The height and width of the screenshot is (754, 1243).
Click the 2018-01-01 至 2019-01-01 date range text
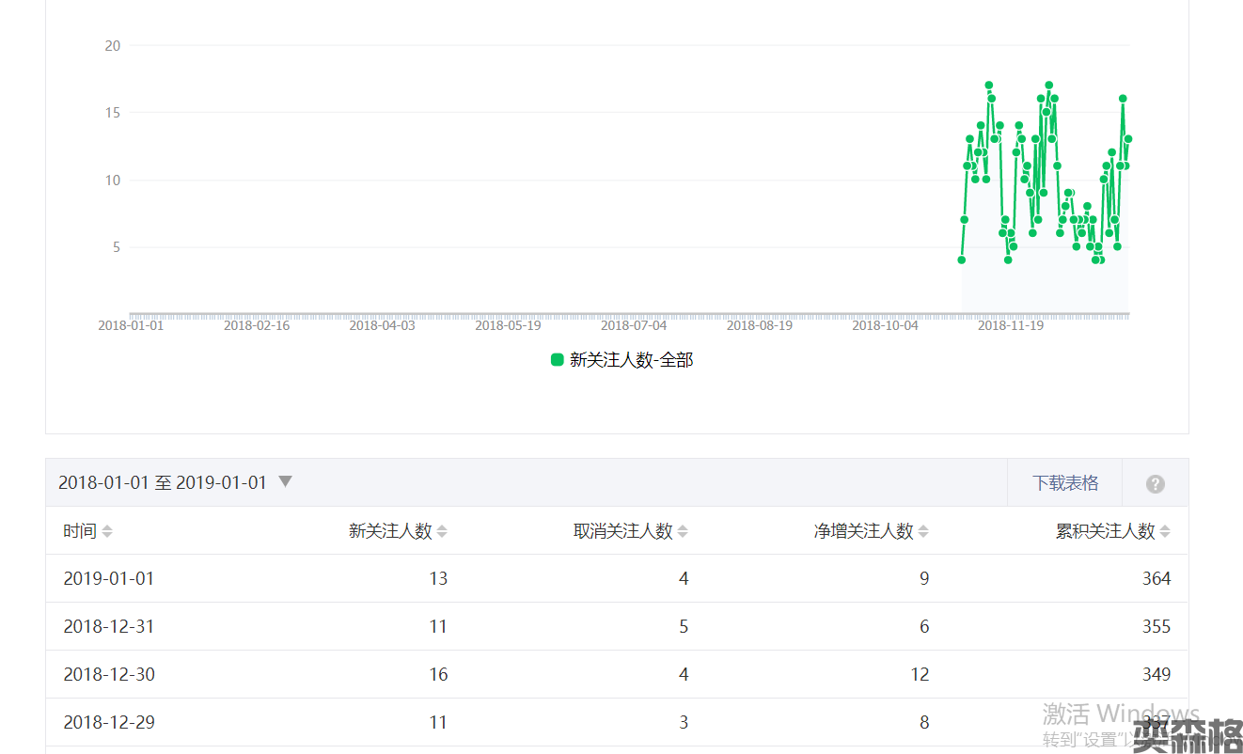coord(163,482)
